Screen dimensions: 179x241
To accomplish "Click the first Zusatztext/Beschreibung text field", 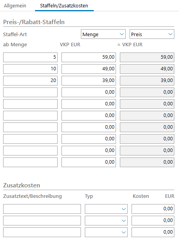I will point(42,209).
